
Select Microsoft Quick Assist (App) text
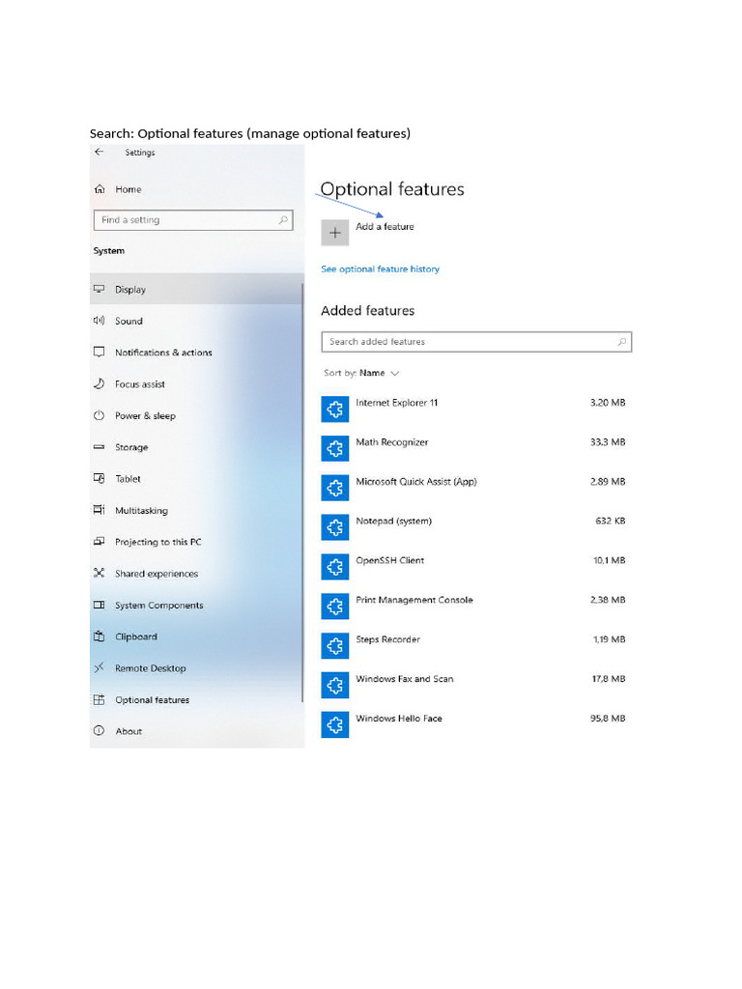click(416, 481)
